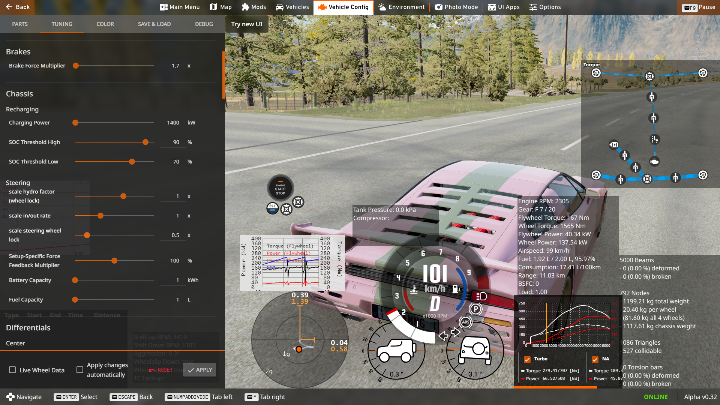Click the Fuel Capacity value field
720x405 pixels.
pos(173,300)
